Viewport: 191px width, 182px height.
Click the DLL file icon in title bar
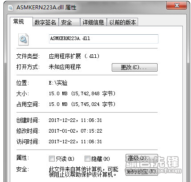coord(10,8)
